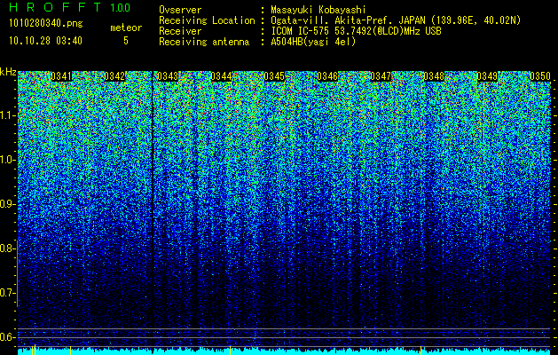Click the receiving location Ogata-vill. Akita-Pref. JAPAN text

(348, 20)
